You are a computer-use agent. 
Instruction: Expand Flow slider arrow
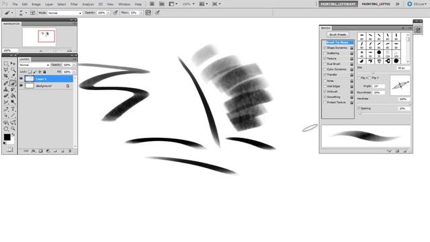click(x=141, y=13)
